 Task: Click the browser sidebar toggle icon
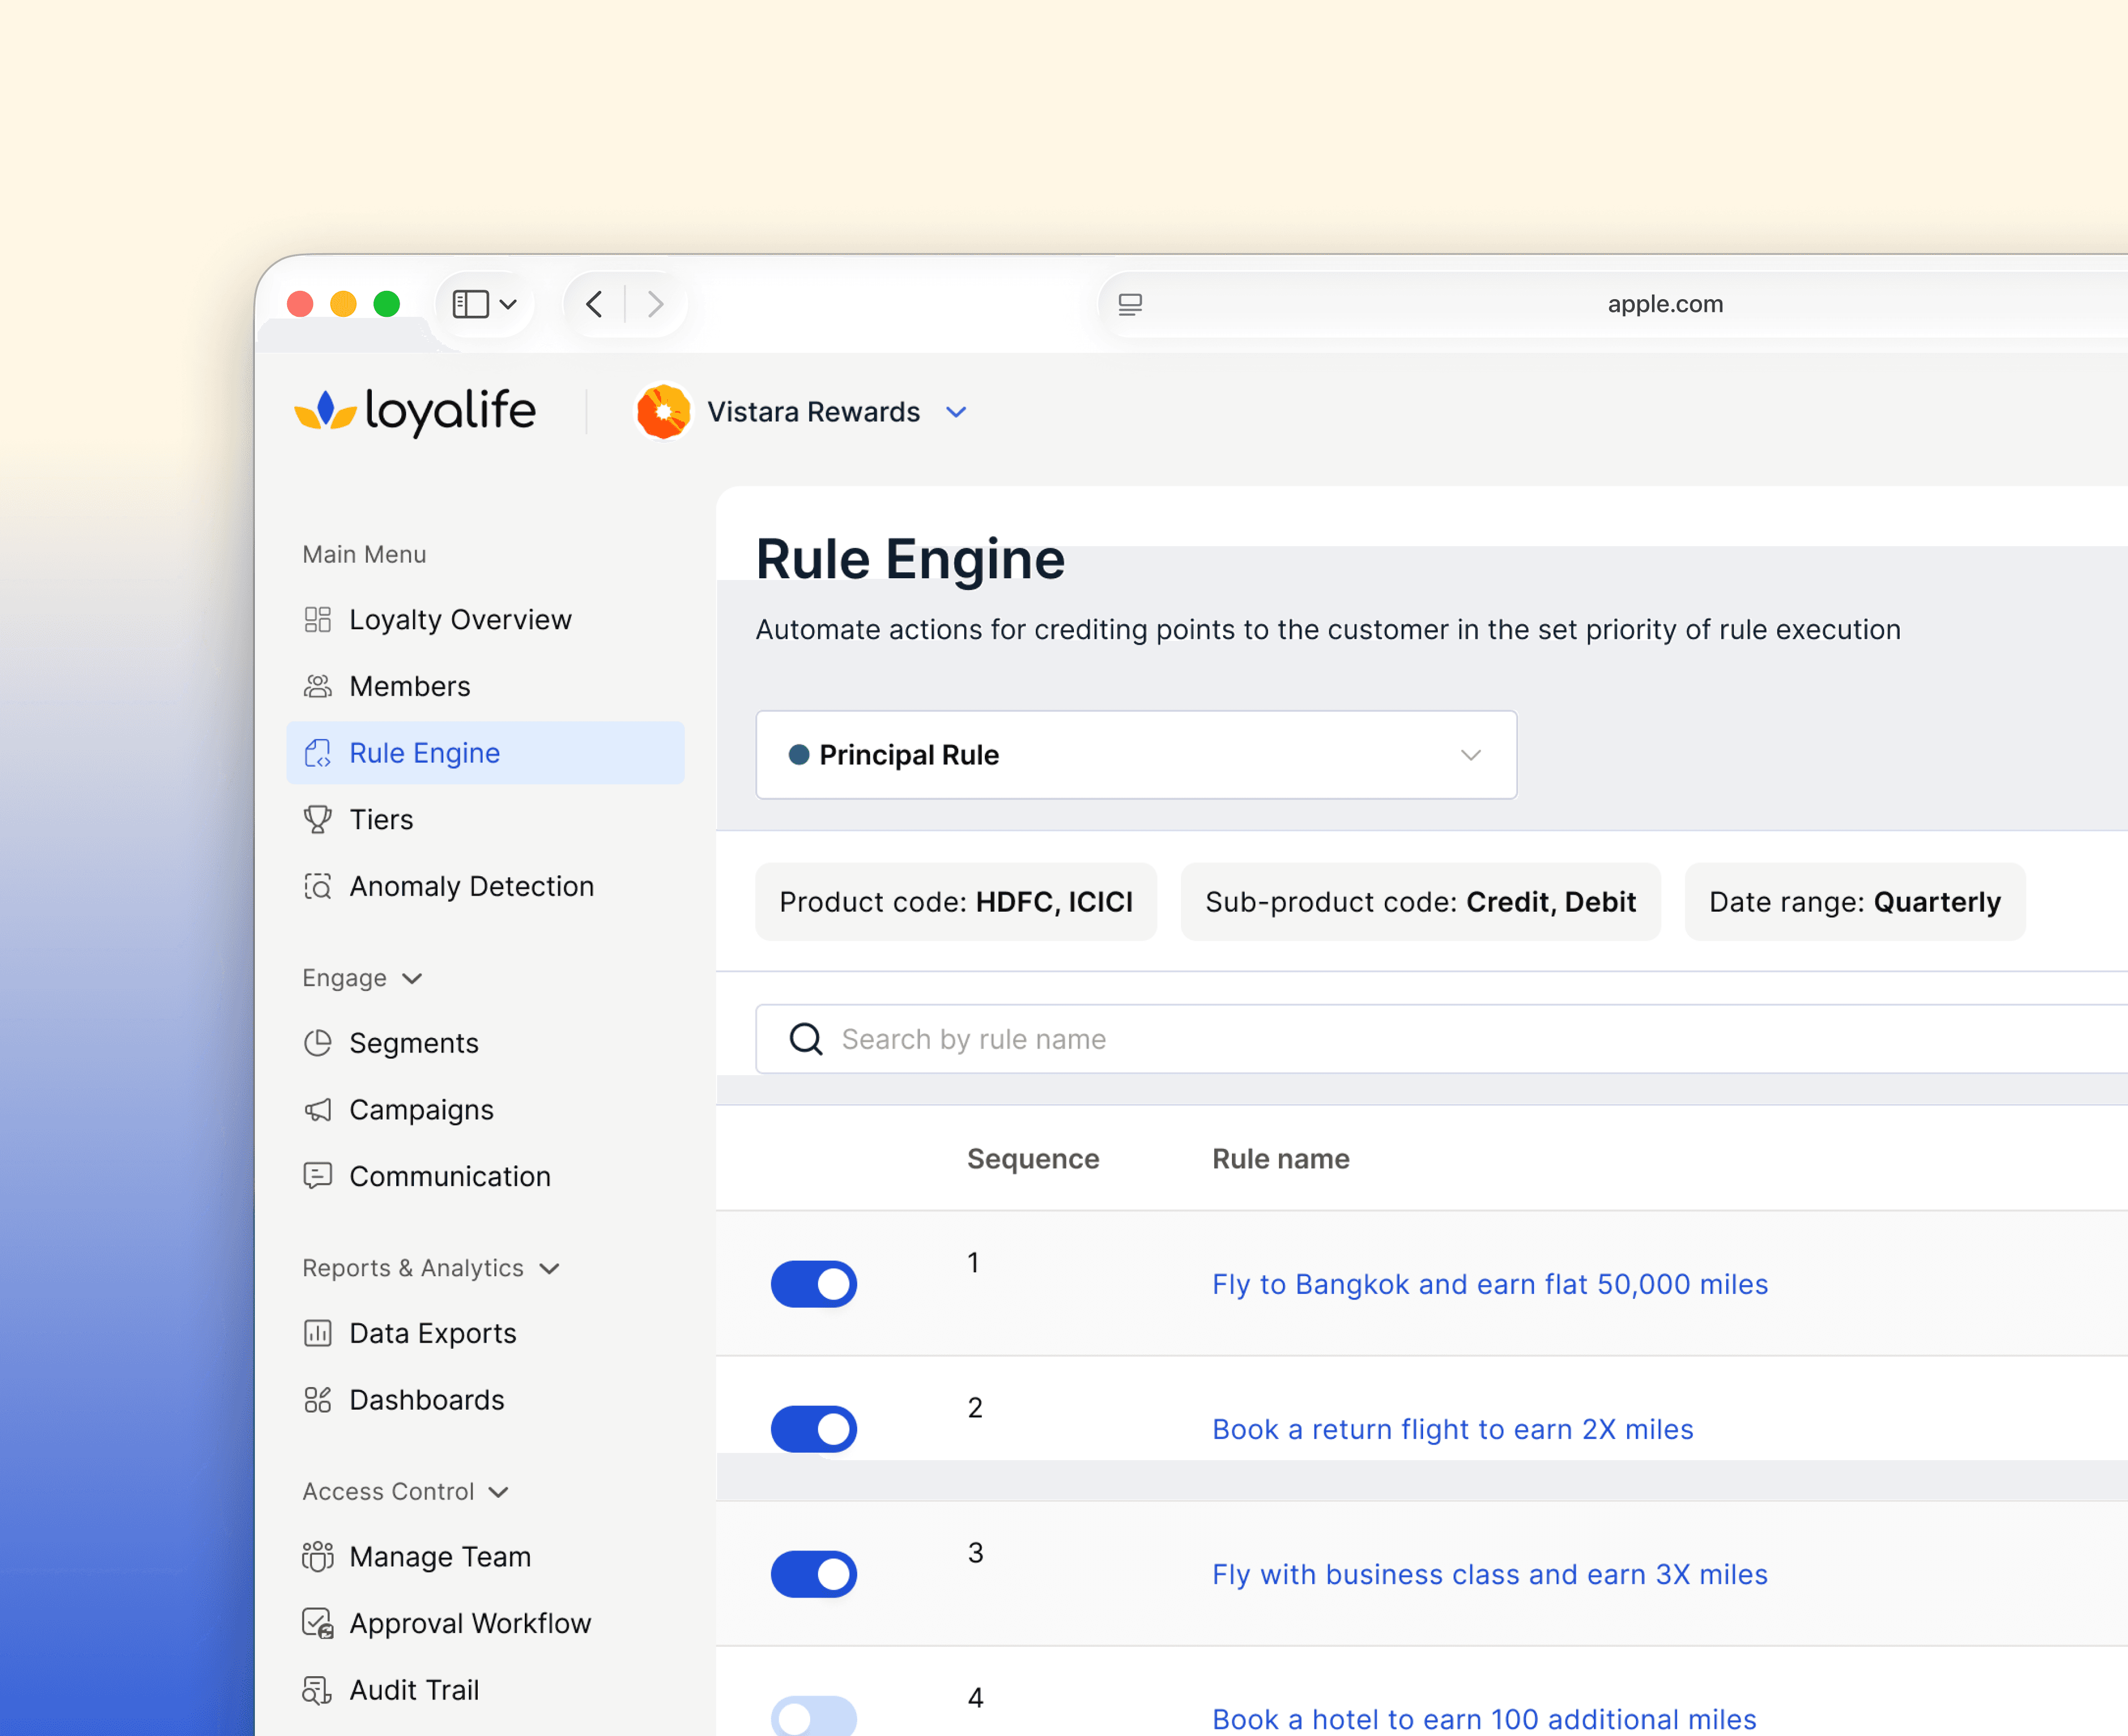(471, 304)
